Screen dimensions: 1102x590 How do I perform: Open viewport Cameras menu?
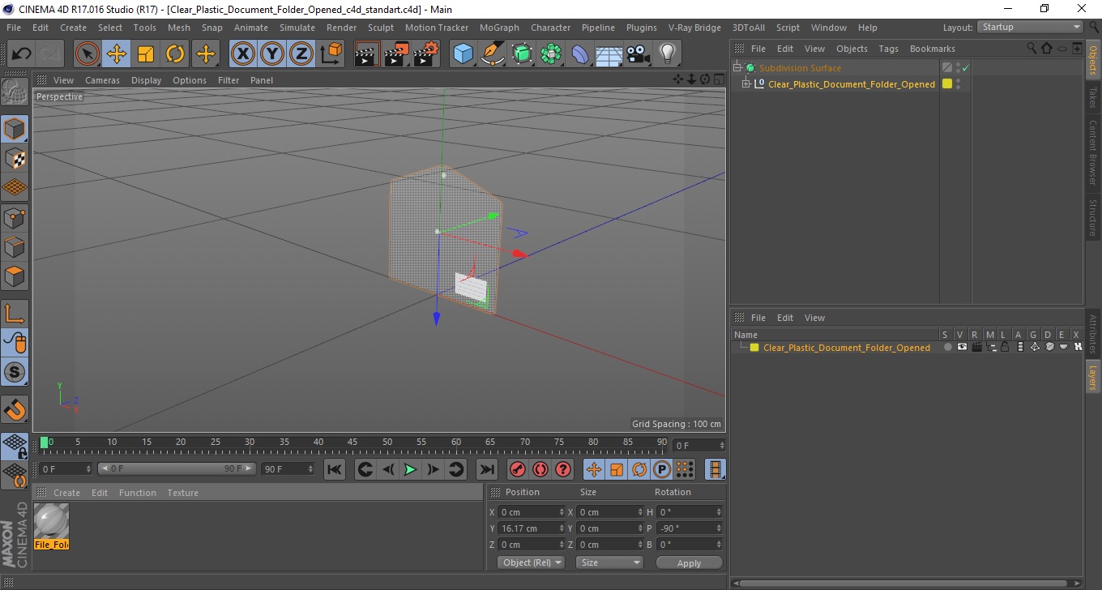102,80
